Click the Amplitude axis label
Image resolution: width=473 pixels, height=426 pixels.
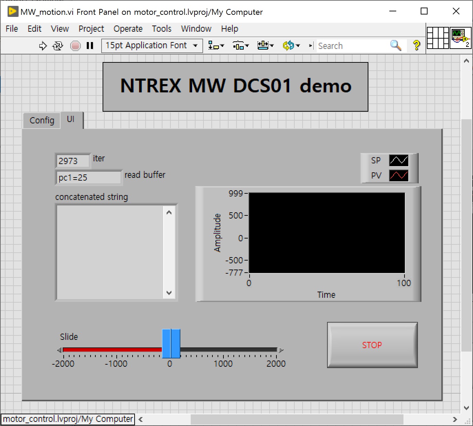pos(217,233)
